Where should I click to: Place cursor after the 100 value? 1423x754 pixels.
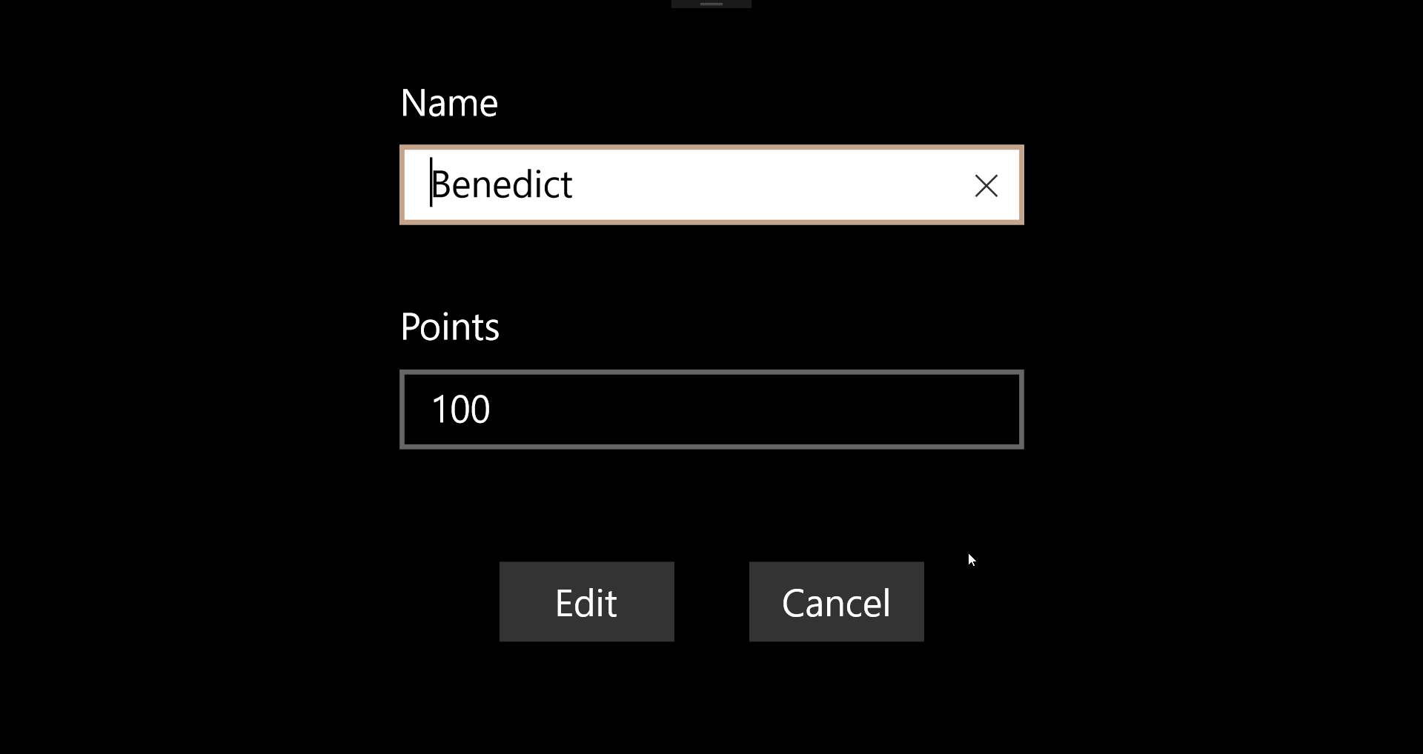(x=492, y=410)
